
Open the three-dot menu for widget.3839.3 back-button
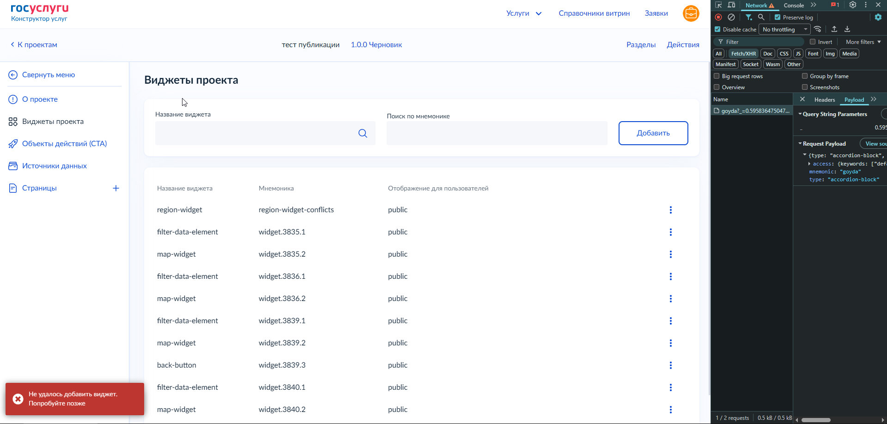671,365
